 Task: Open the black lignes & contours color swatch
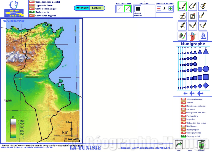(138, 9)
